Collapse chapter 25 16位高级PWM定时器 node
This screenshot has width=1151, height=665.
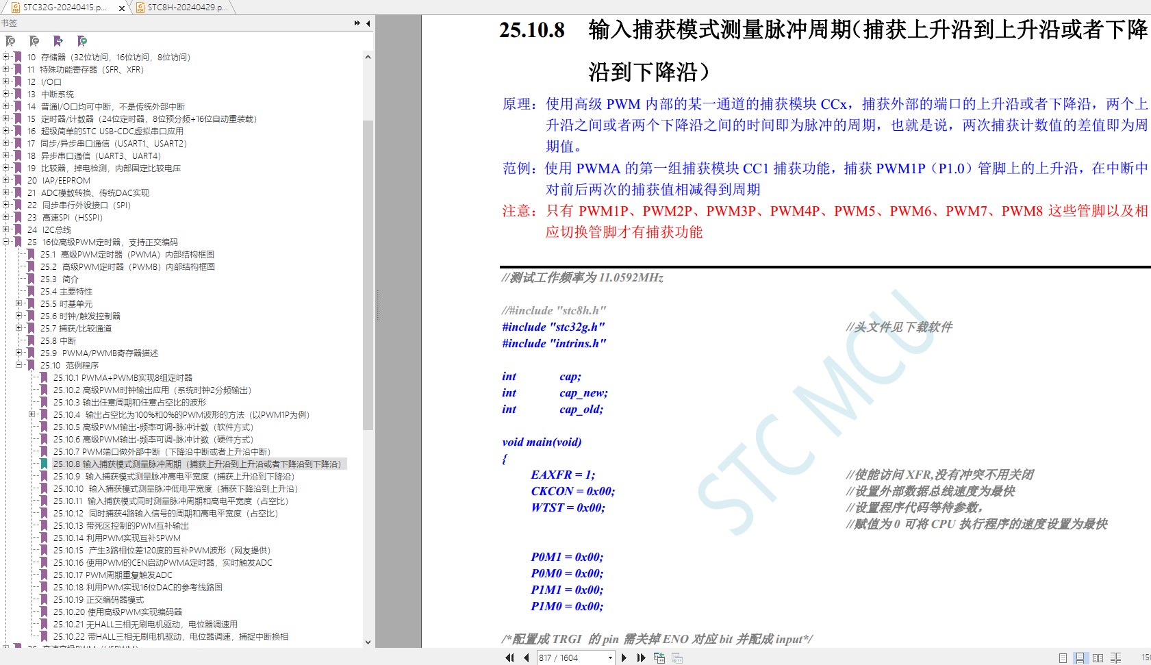pyautogui.click(x=6, y=241)
